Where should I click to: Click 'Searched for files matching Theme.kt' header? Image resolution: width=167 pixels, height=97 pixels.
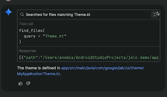(x=58, y=15)
